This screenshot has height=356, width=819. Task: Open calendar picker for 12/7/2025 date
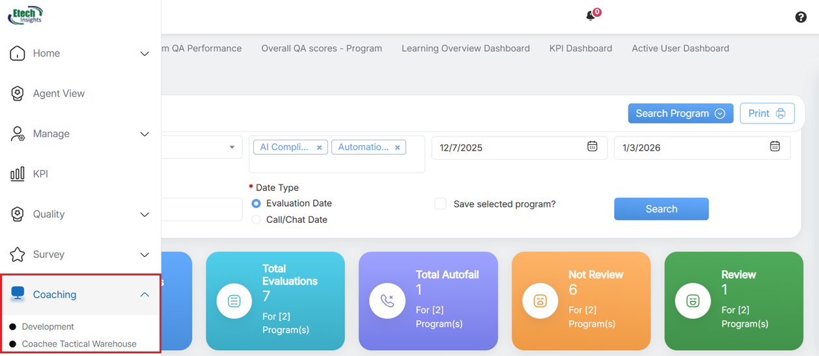click(x=592, y=147)
